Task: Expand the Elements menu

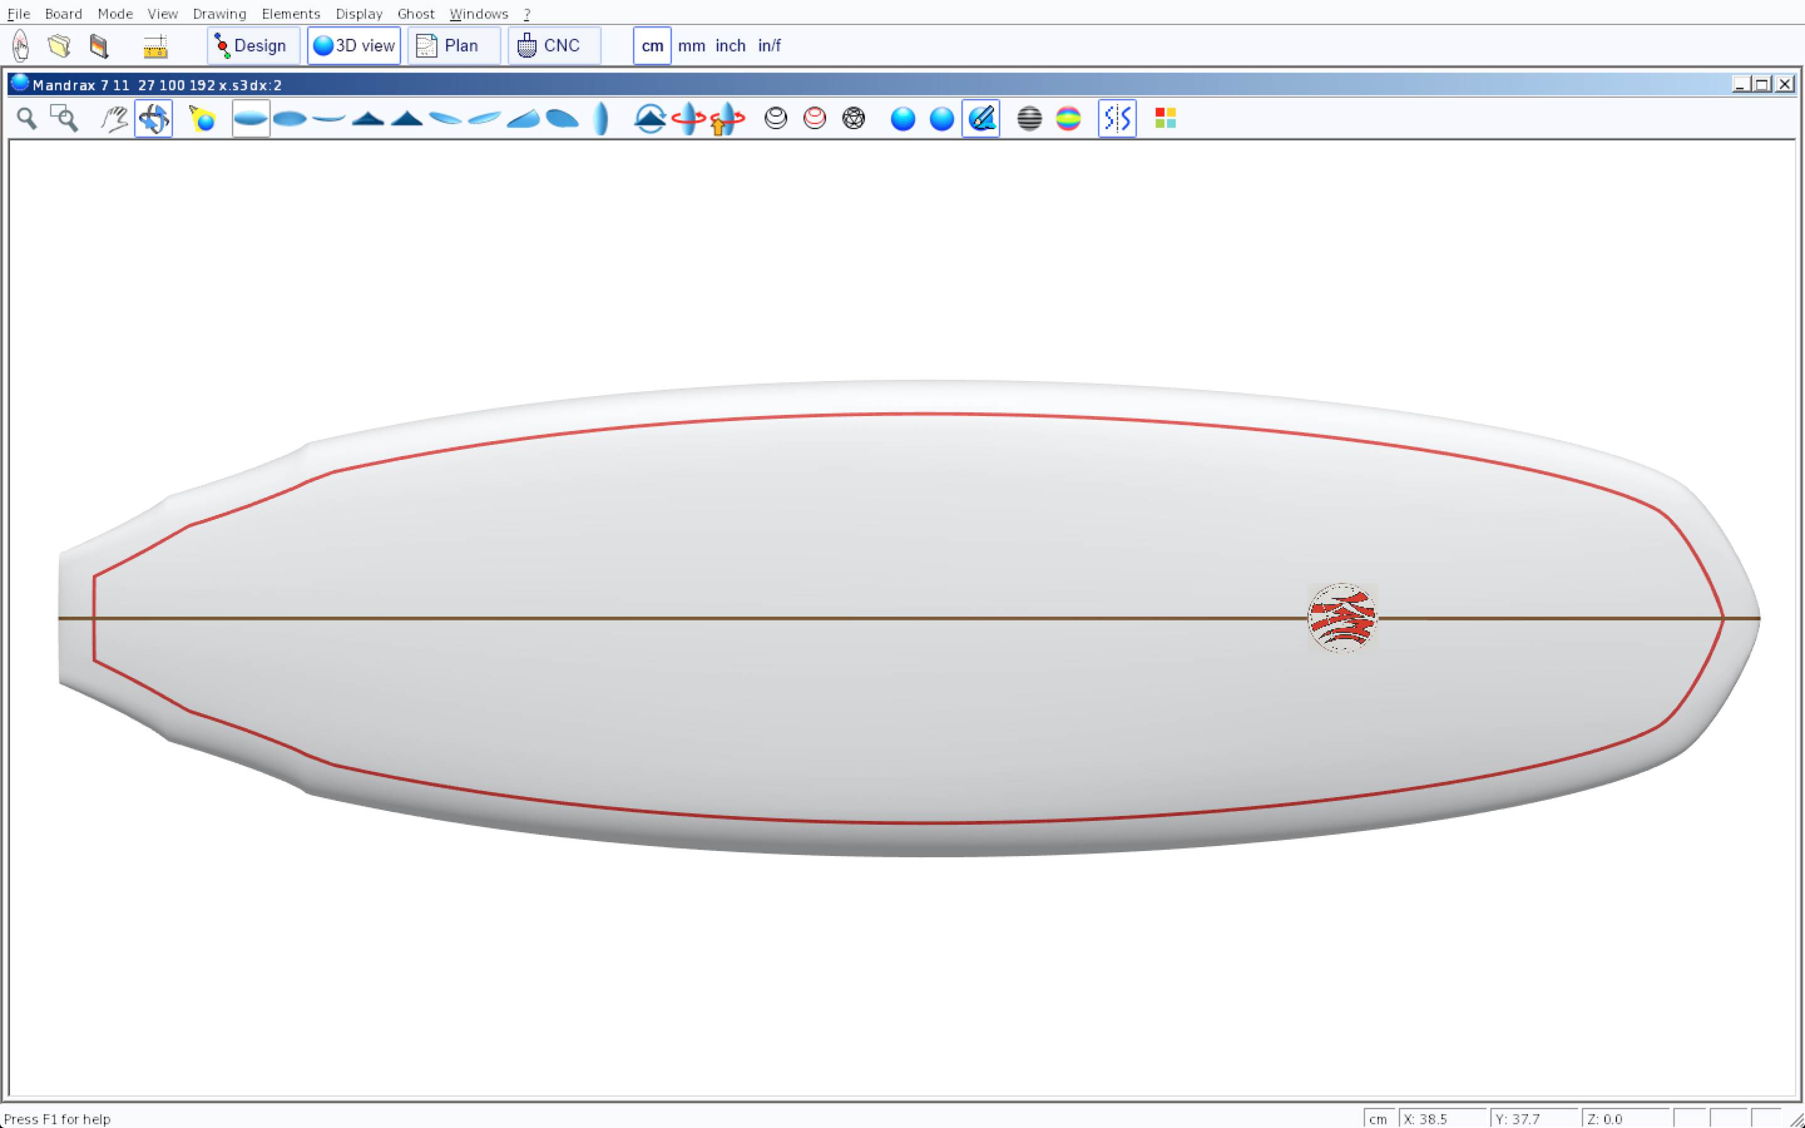Action: [x=290, y=13]
